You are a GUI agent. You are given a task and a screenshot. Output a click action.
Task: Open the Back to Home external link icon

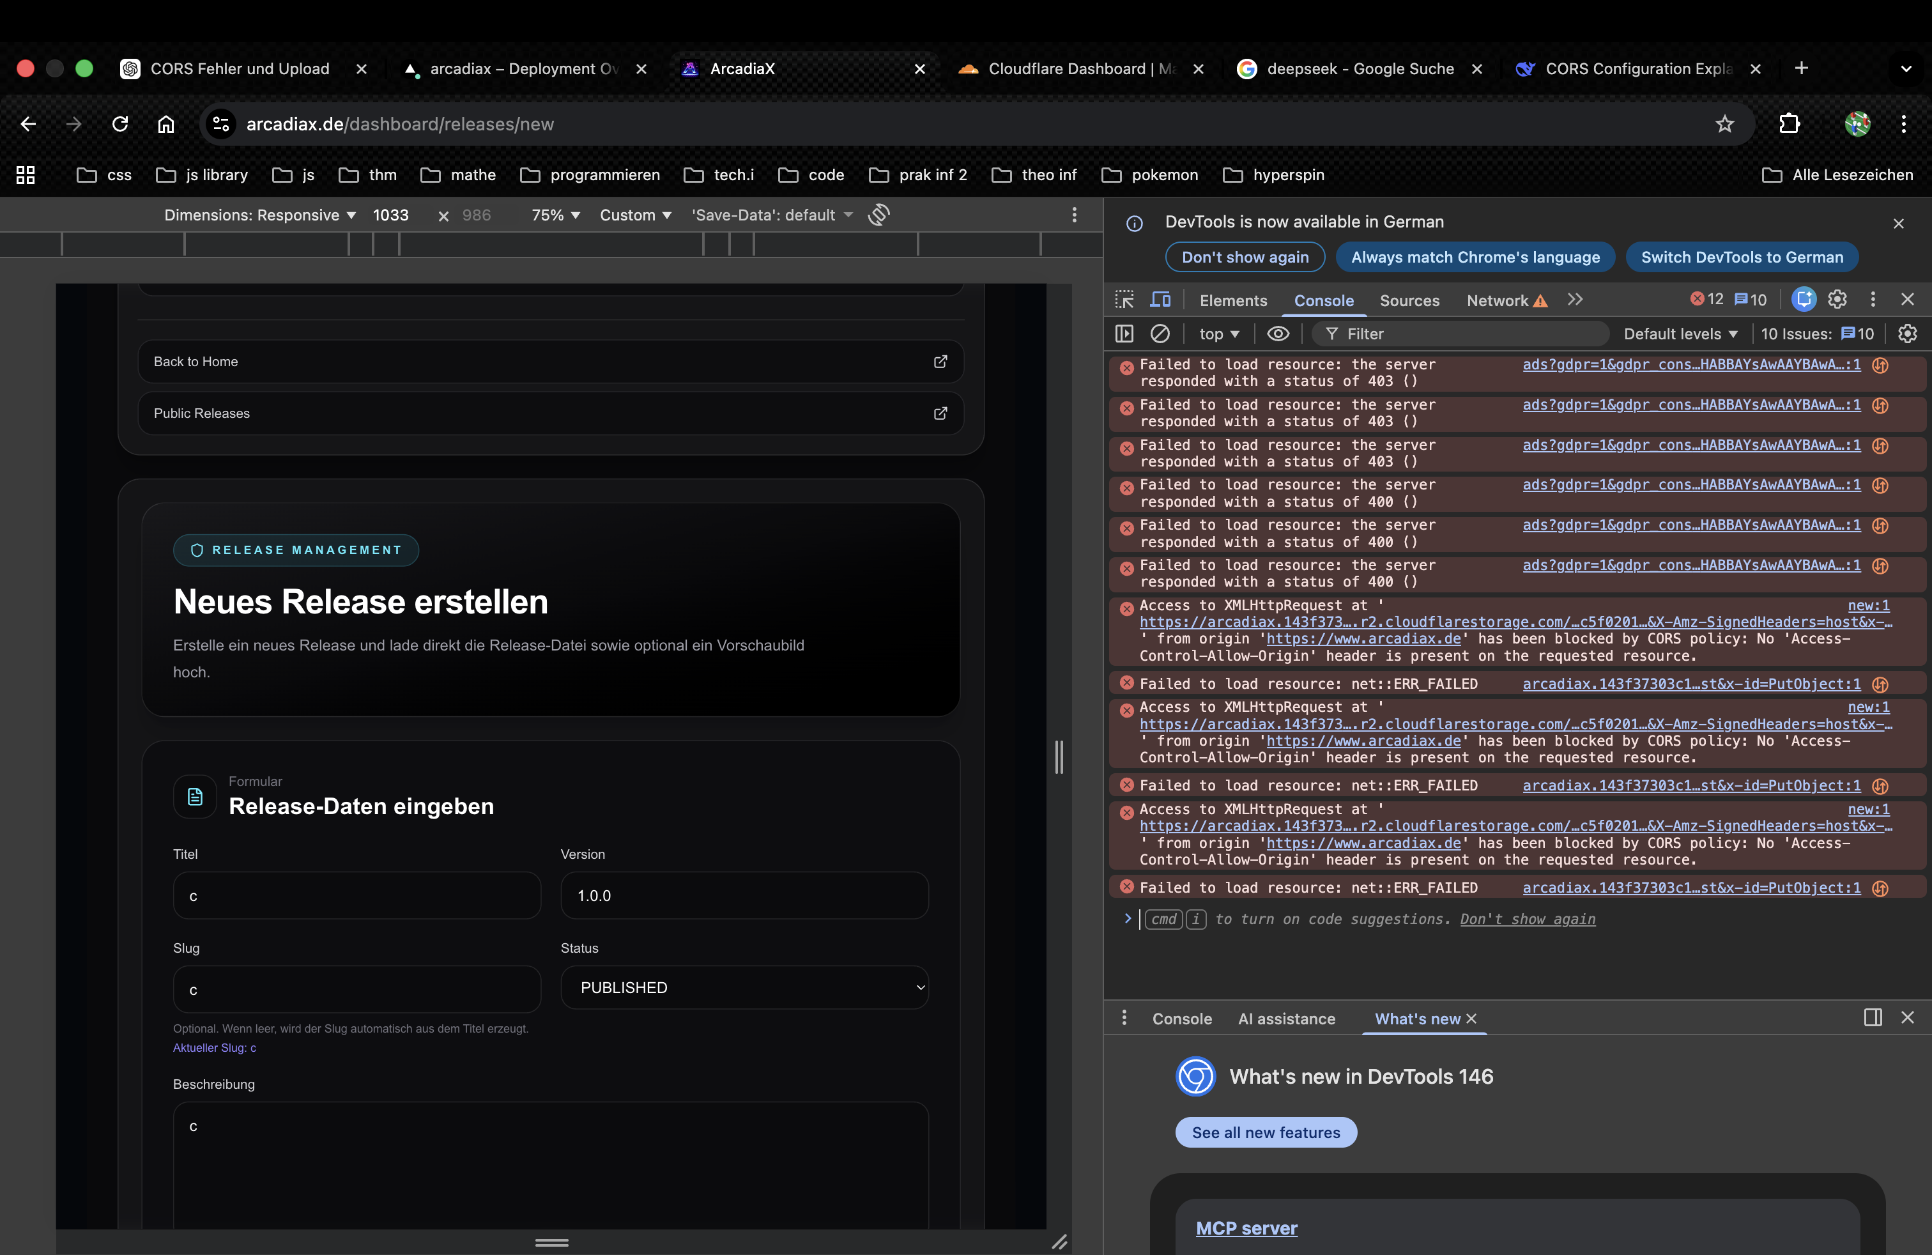940,361
